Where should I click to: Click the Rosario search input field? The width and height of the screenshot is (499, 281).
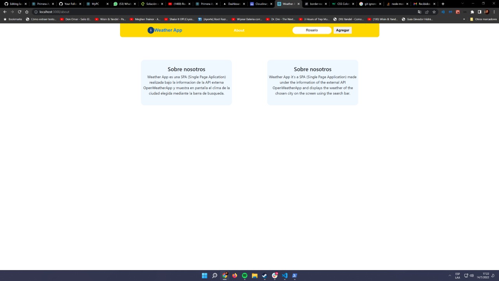[x=311, y=30]
